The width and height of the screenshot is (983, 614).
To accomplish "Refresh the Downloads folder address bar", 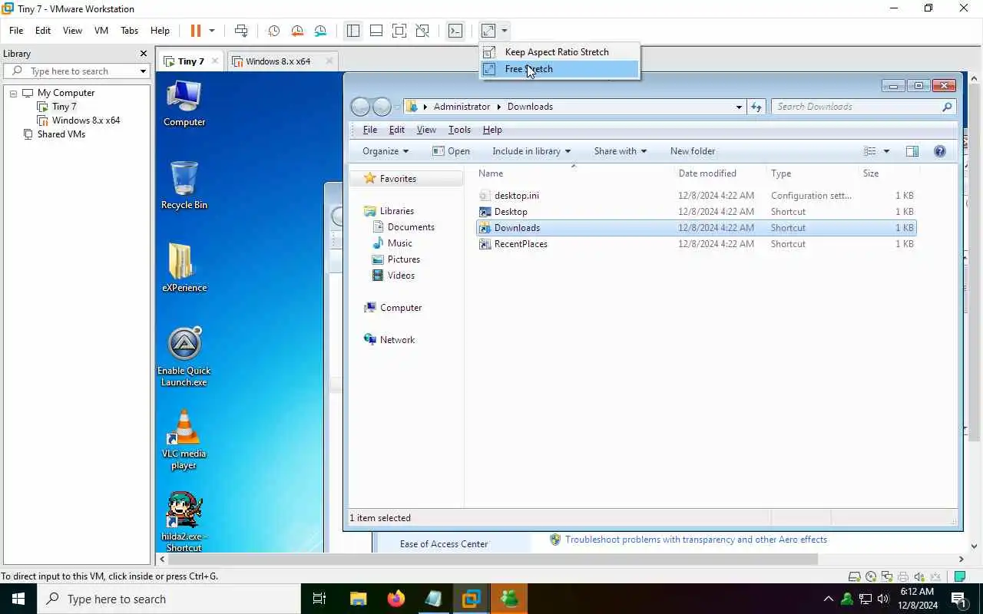I will 756,107.
